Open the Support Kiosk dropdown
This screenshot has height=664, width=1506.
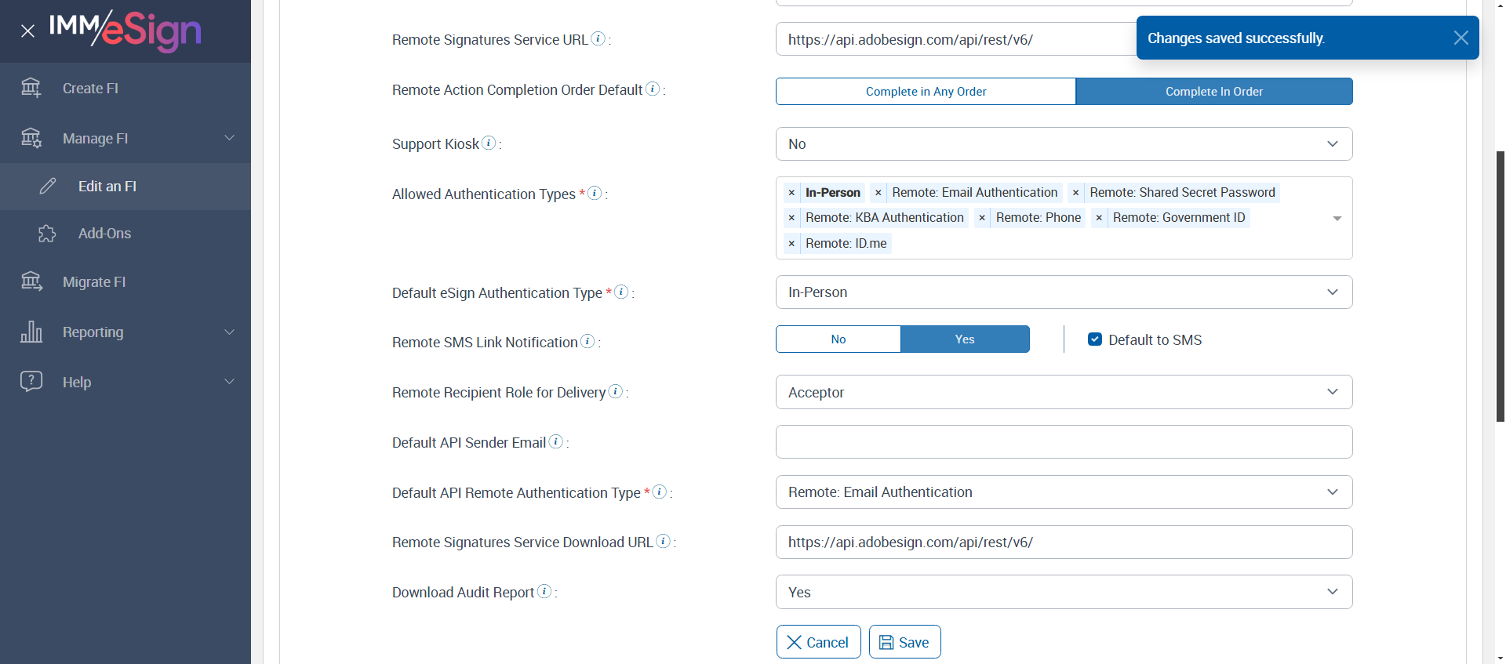coord(1064,144)
